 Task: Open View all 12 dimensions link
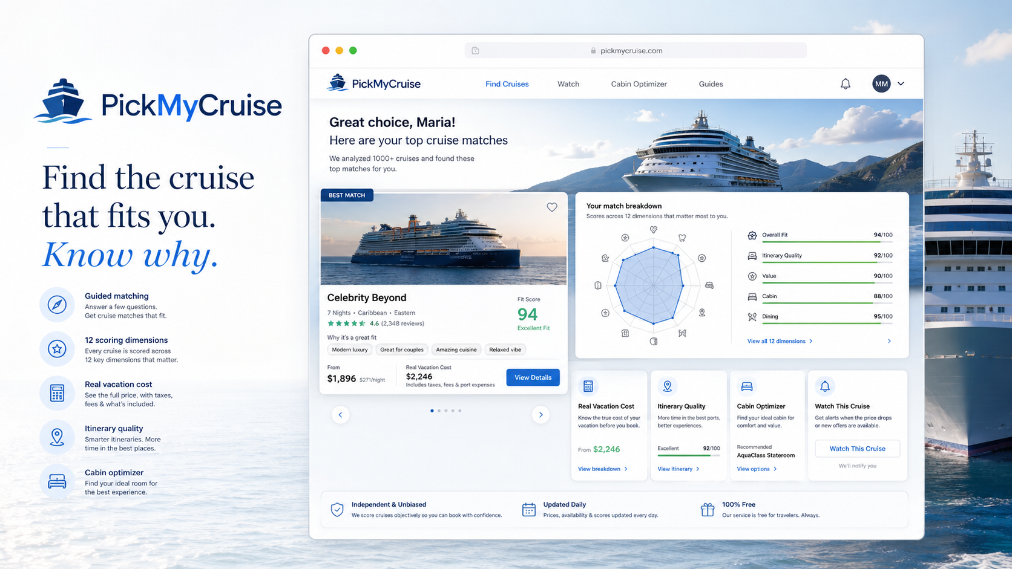(780, 341)
